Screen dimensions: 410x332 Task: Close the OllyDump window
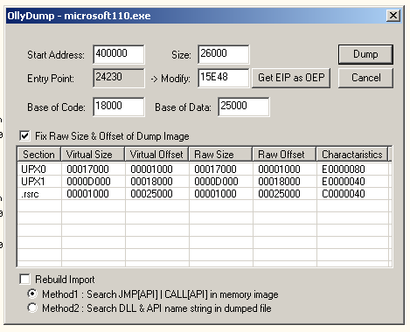pos(393,16)
